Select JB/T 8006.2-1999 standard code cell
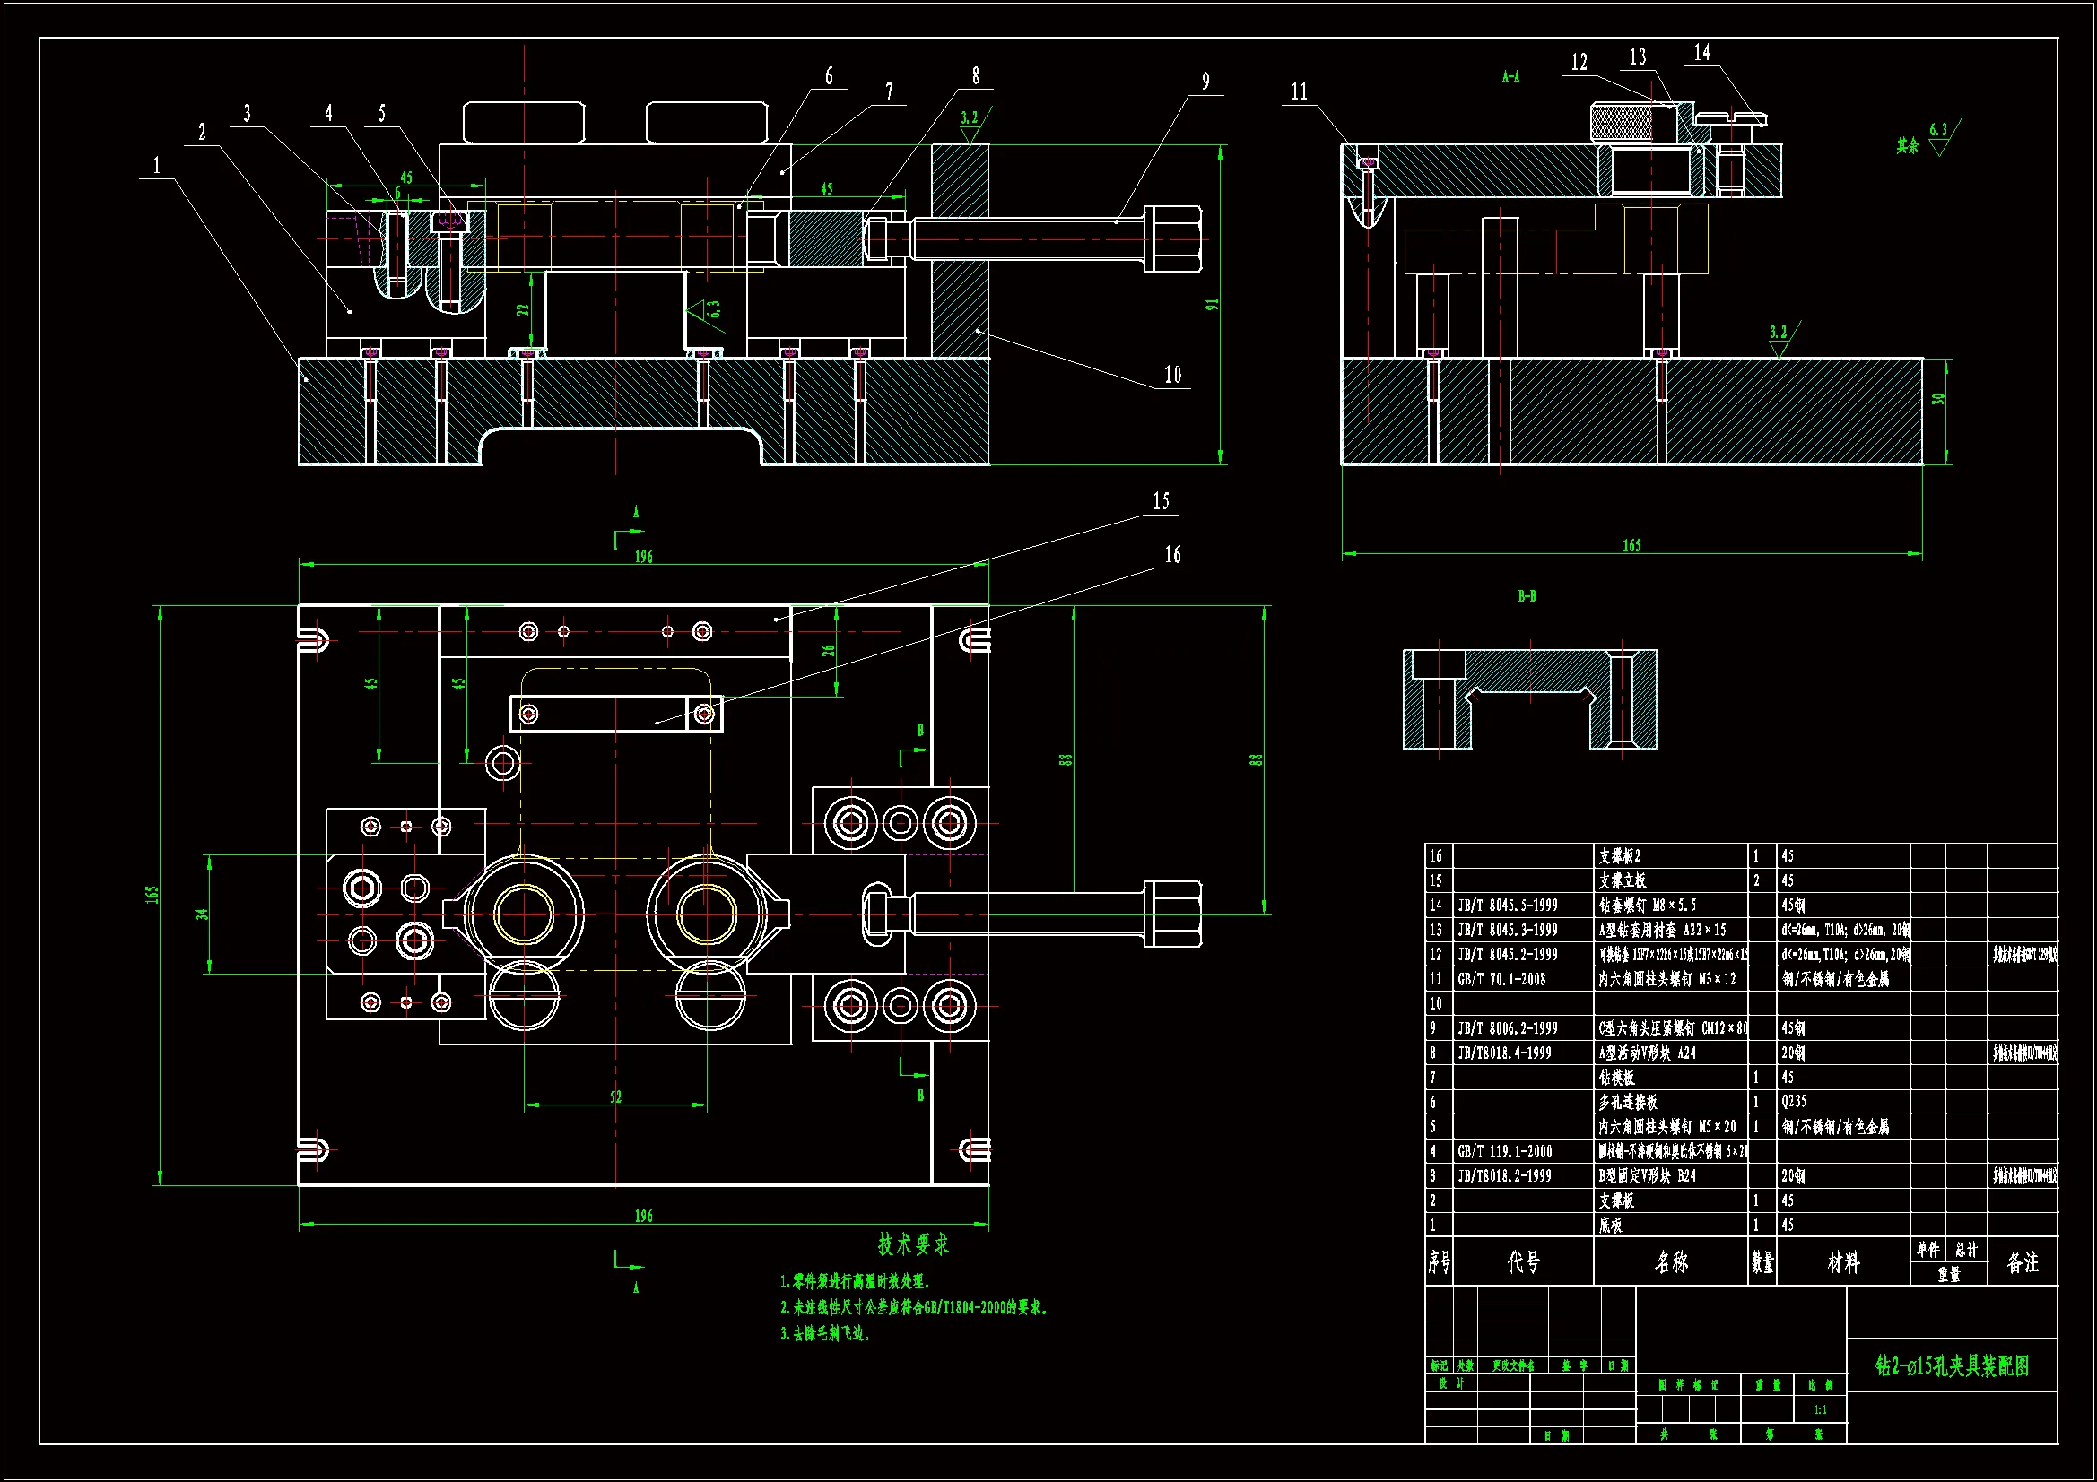This screenshot has width=2097, height=1482. click(1507, 1028)
